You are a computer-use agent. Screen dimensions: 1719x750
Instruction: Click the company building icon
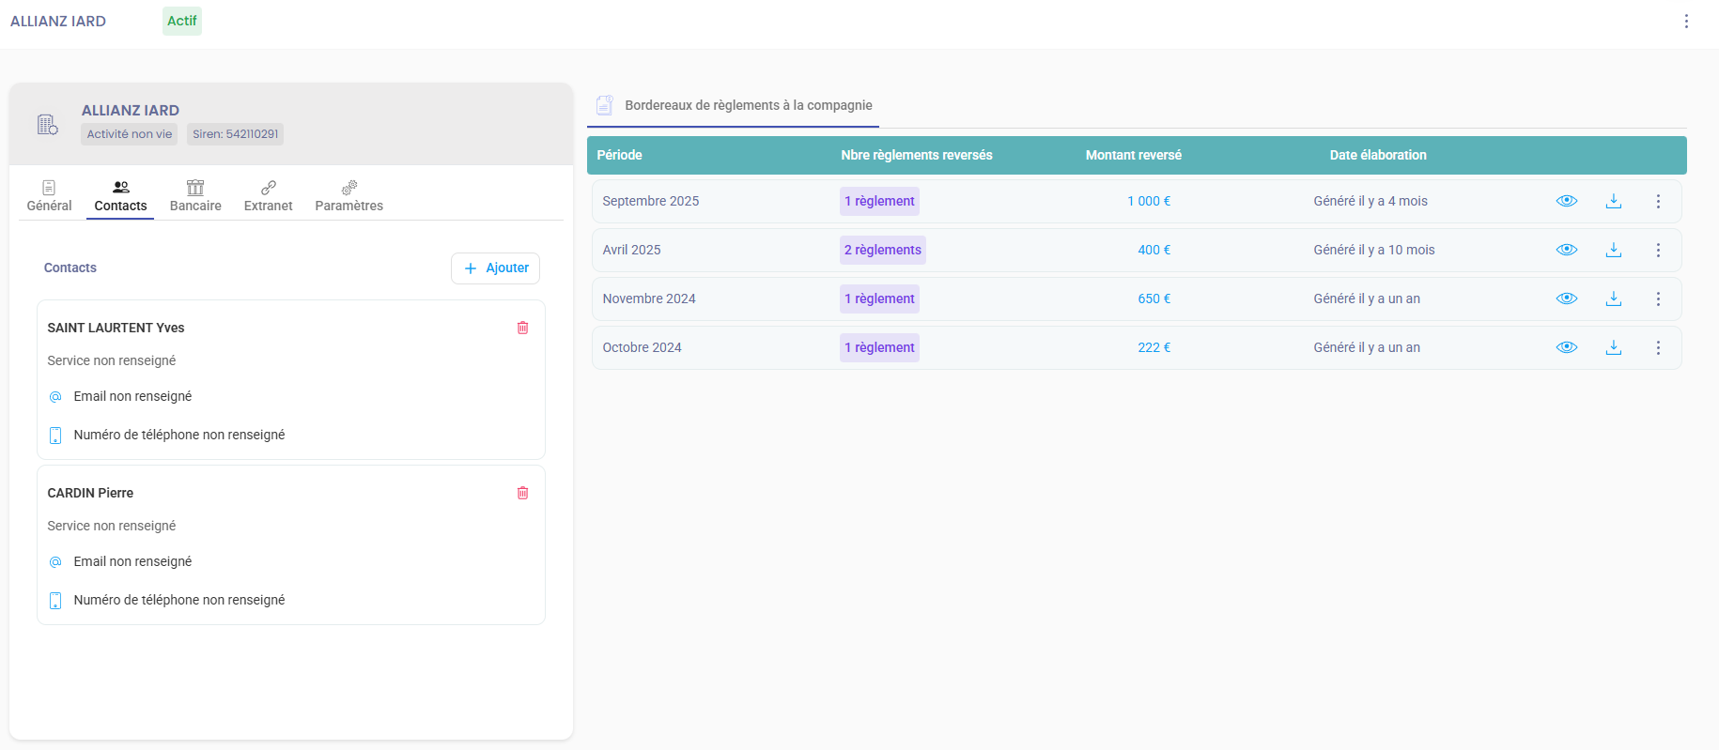point(47,124)
